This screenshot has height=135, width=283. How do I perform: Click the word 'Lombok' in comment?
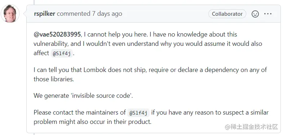click(95, 70)
